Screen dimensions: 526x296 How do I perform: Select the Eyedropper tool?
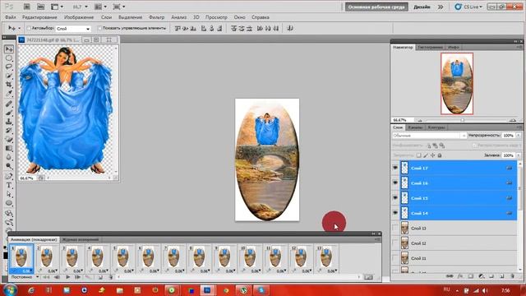click(9, 93)
